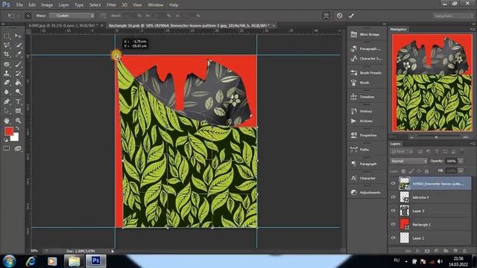Screen dimensions: 477x268
Task: Toggle lock image pixels
Action: 411,171
